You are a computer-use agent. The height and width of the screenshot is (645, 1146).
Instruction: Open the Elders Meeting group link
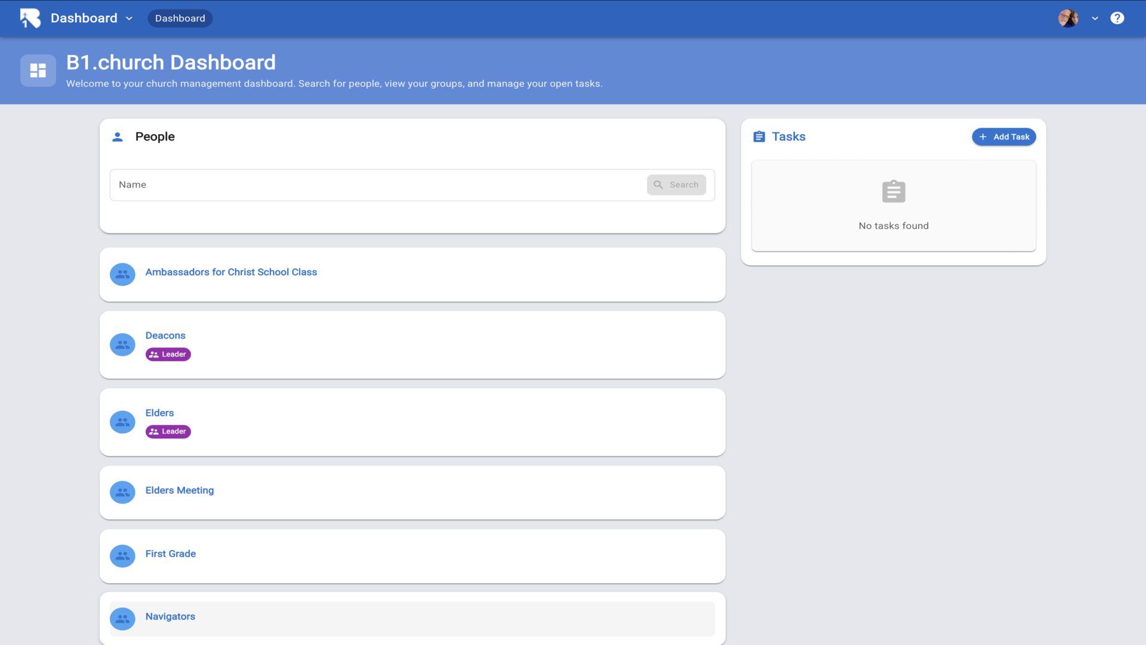click(x=179, y=490)
